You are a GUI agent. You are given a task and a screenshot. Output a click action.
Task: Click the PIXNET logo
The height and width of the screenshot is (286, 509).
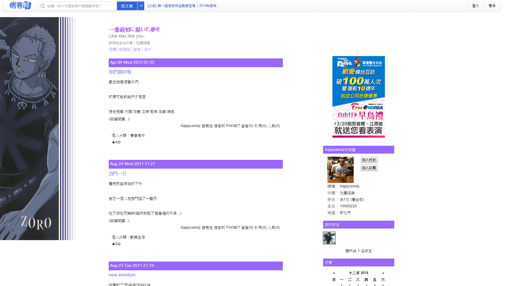tap(20, 6)
